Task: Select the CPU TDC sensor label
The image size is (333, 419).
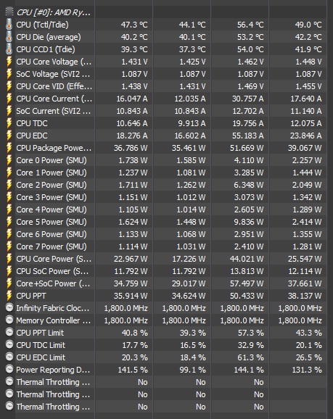Action: [32, 123]
